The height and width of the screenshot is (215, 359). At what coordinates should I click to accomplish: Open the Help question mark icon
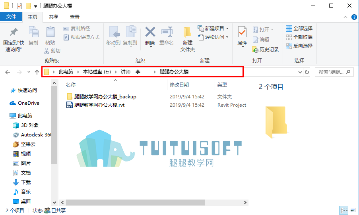354,17
